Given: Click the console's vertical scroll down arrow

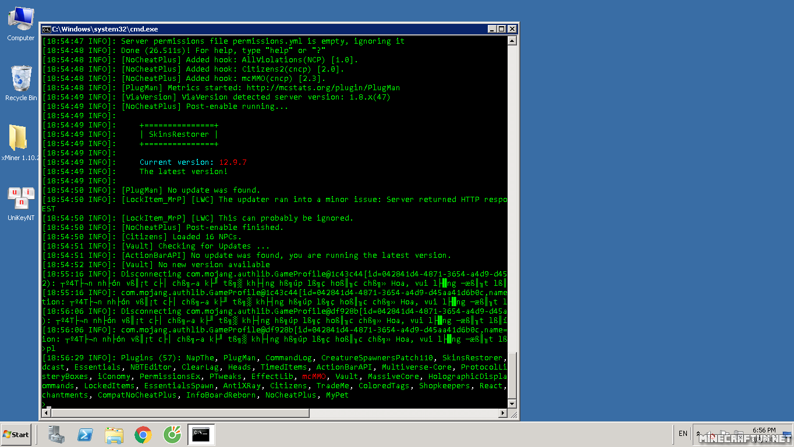Looking at the screenshot, I should 512,404.
